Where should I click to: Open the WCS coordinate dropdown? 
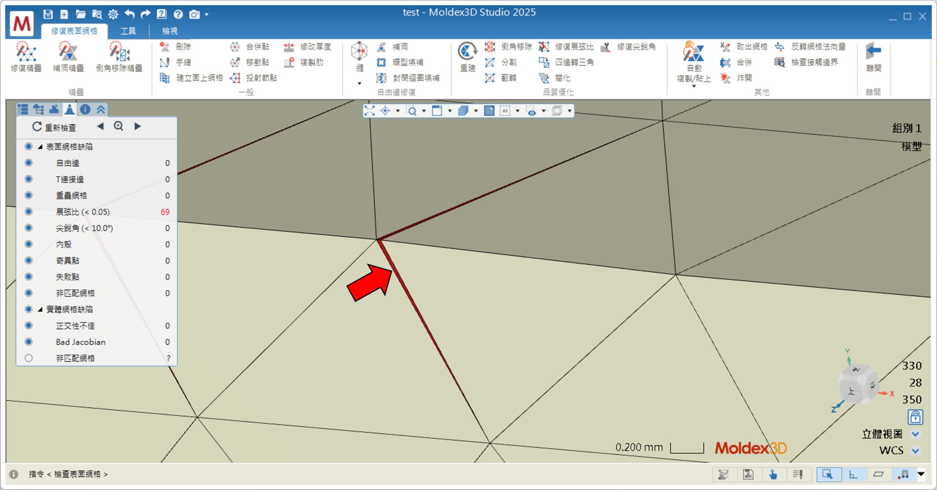pos(915,450)
